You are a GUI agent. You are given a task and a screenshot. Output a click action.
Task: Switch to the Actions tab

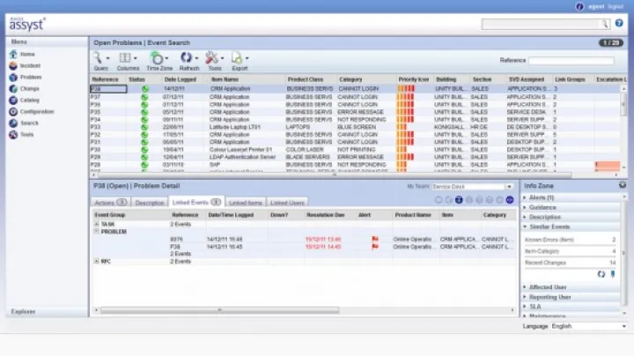tap(110, 203)
